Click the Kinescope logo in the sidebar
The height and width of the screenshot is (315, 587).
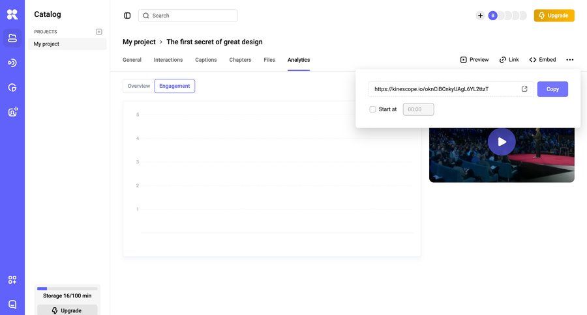pyautogui.click(x=12, y=14)
